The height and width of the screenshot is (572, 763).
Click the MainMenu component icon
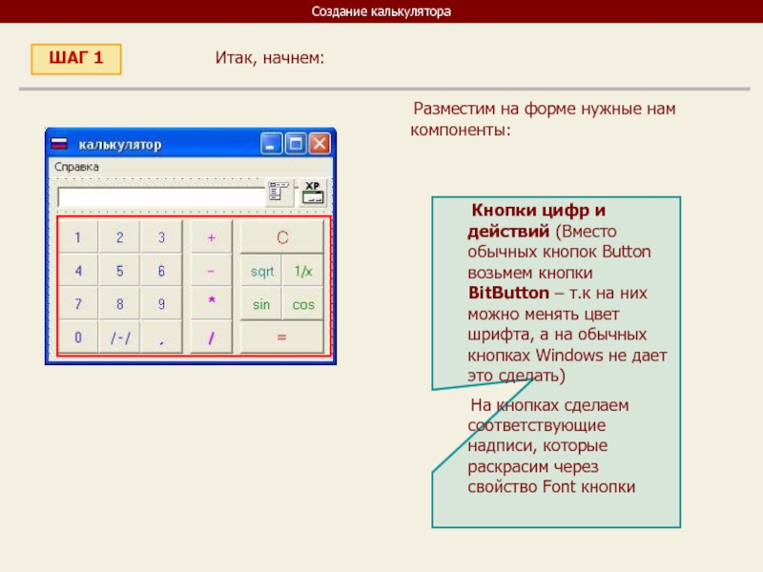[x=279, y=193]
